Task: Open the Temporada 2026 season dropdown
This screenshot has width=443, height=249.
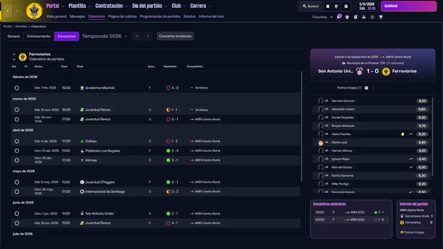Action: (x=105, y=36)
